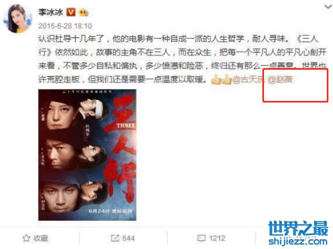
Task: Click the THREE title on poster
Action: click(x=126, y=126)
